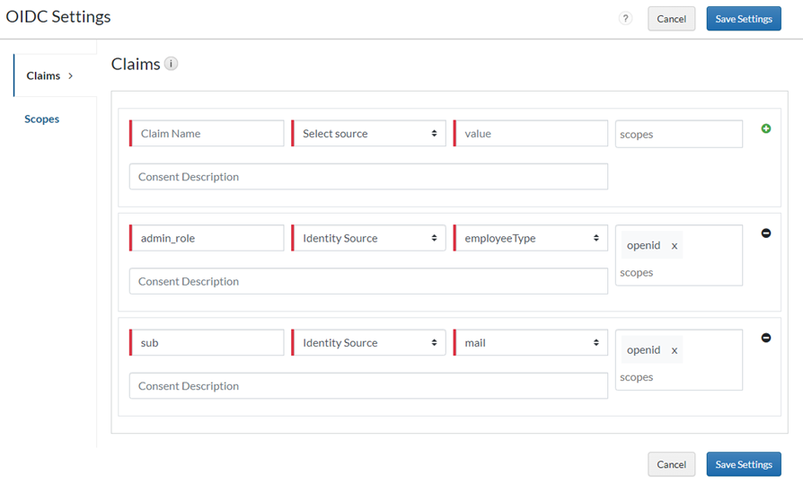Focus the empty Claim Name field
This screenshot has width=803, height=484.
[x=208, y=134]
